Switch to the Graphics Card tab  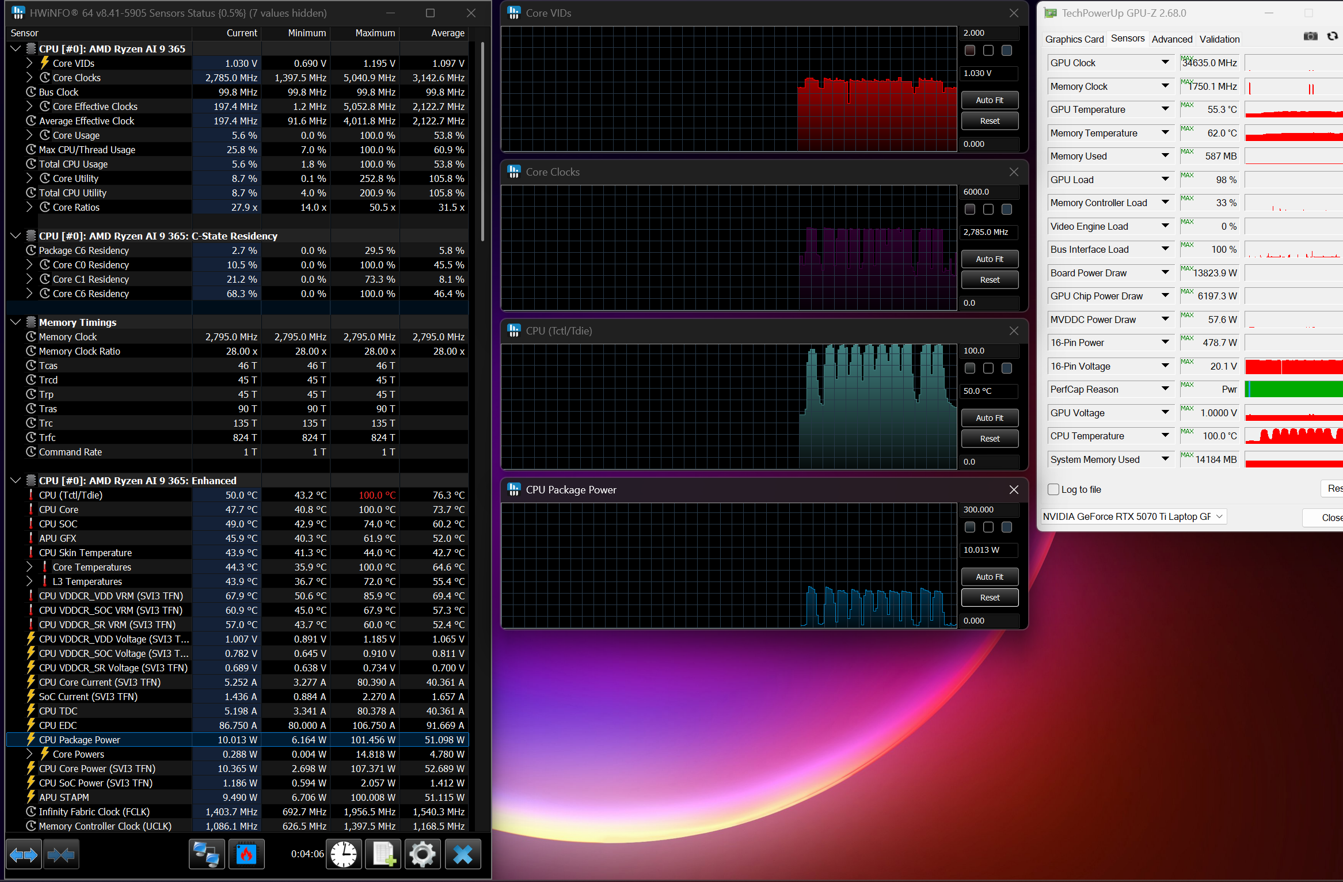tap(1074, 39)
